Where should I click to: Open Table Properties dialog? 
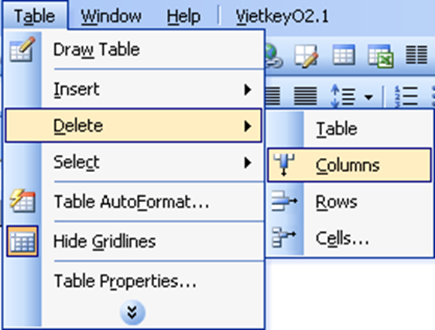point(125,281)
